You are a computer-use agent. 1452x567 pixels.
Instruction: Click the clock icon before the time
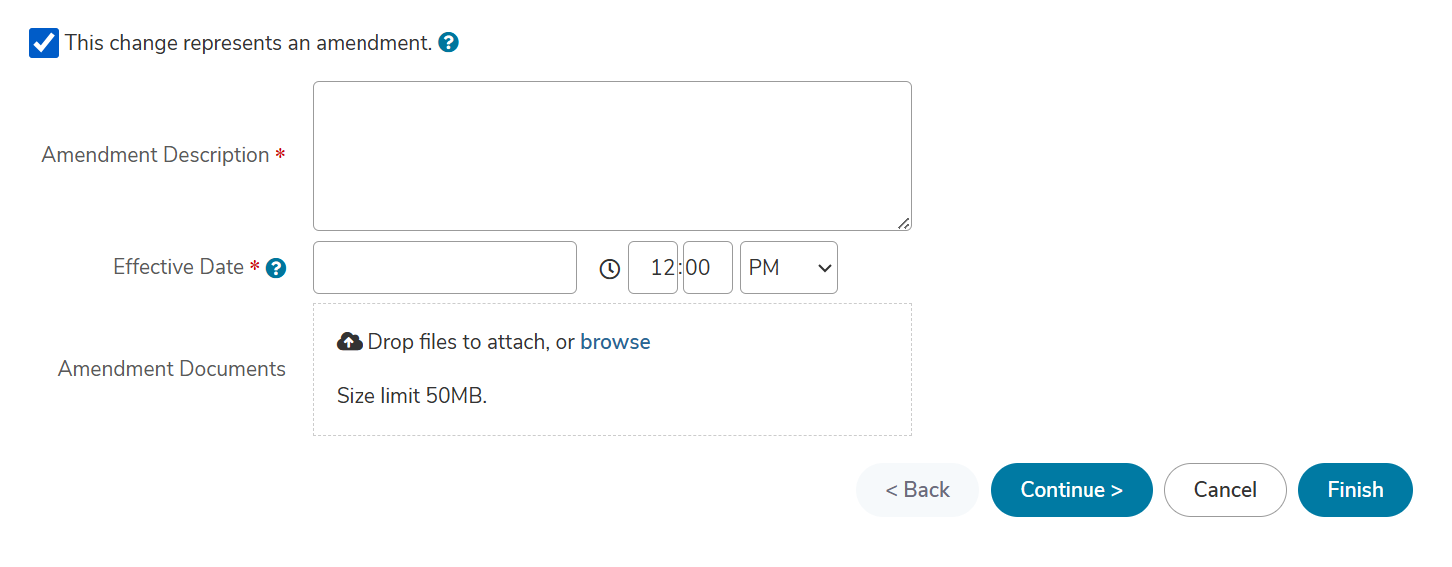[609, 269]
